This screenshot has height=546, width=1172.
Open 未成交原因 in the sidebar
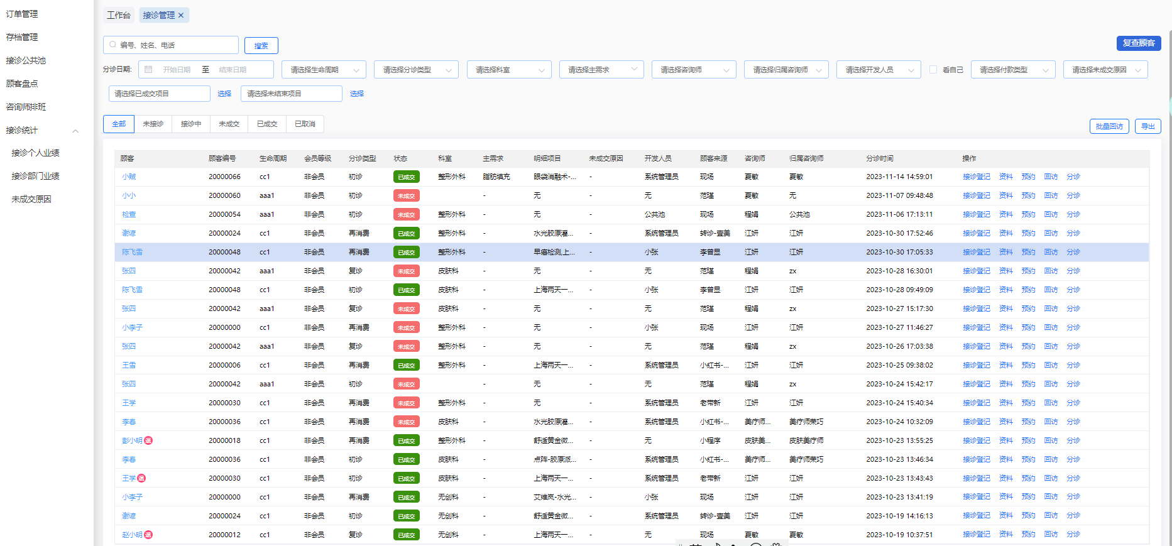coord(31,199)
